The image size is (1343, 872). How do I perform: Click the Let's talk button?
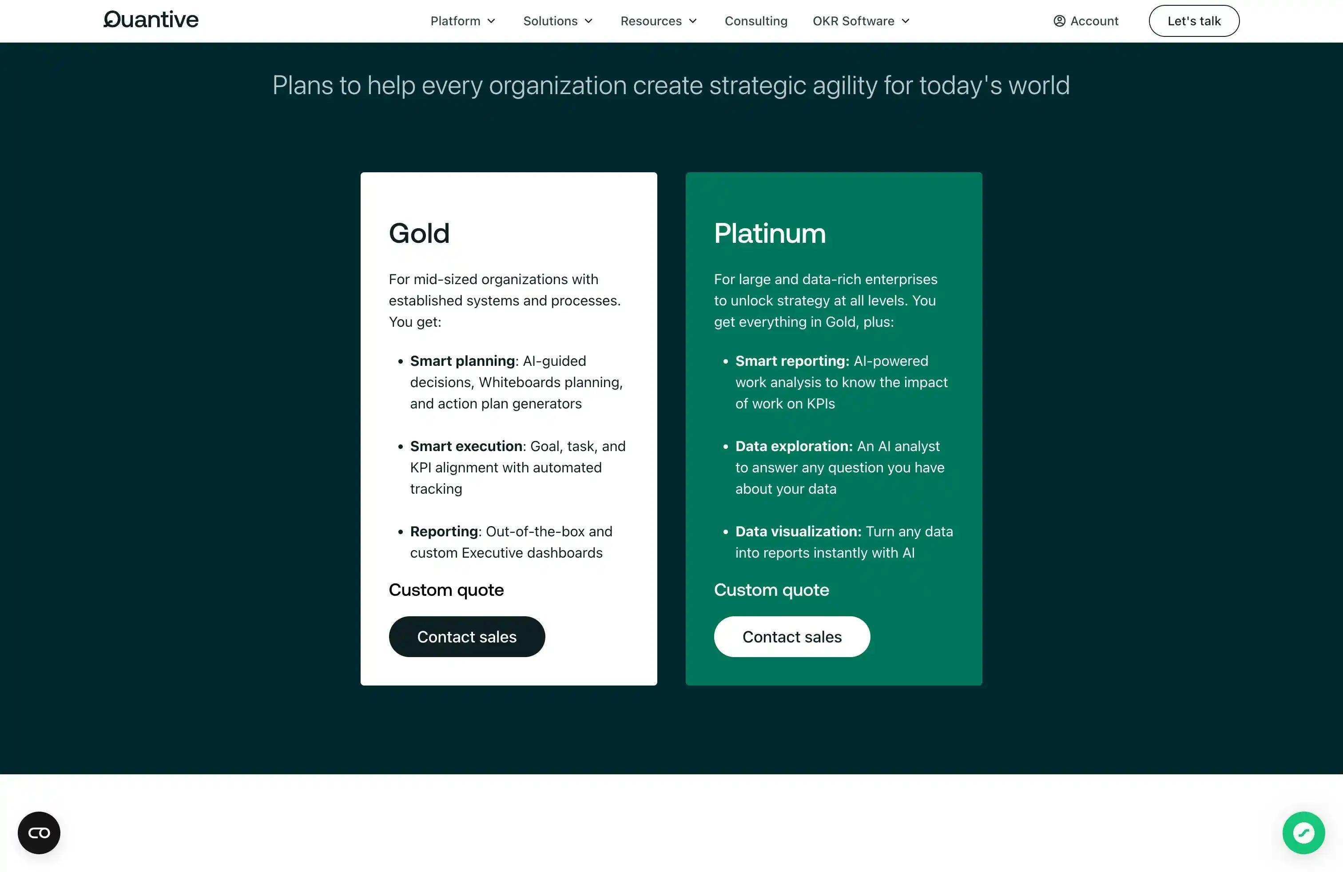(1193, 20)
